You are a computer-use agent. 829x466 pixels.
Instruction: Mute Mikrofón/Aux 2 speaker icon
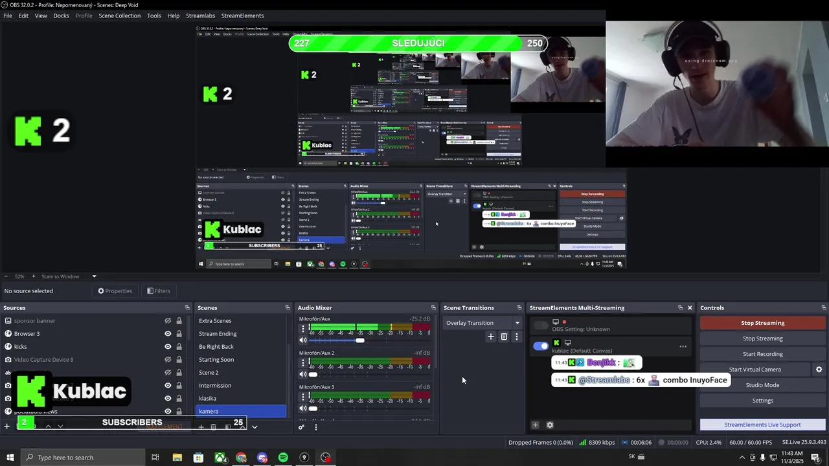tap(302, 374)
